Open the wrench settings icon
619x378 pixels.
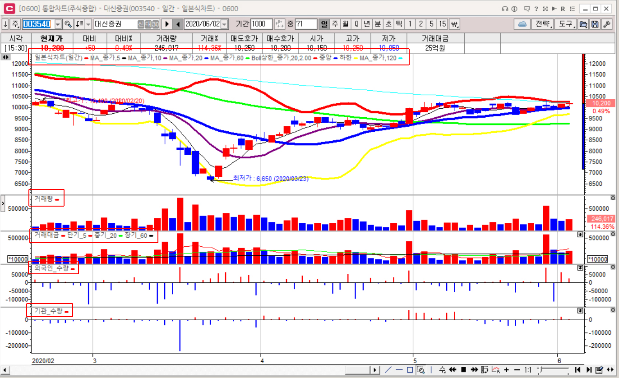click(607, 24)
